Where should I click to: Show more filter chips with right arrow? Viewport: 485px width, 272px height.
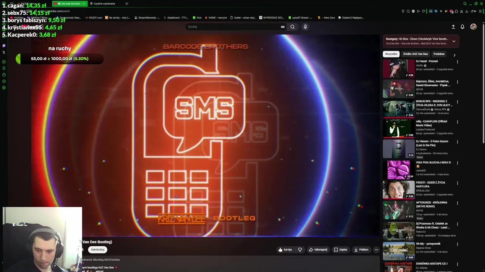(454, 55)
